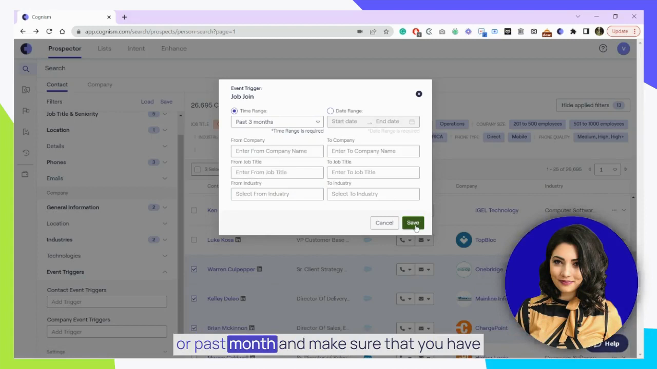The height and width of the screenshot is (369, 657).
Task: Click the Contact Event Triggers Add Trigger field
Action: pyautogui.click(x=107, y=302)
